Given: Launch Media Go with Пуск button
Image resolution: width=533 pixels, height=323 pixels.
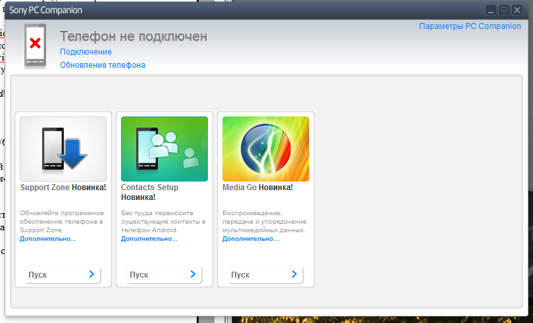Looking at the screenshot, I should (x=265, y=274).
